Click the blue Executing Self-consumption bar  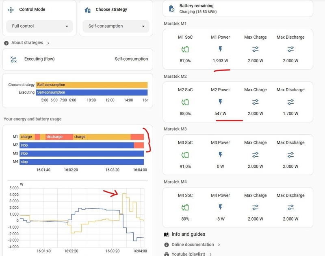click(x=92, y=92)
